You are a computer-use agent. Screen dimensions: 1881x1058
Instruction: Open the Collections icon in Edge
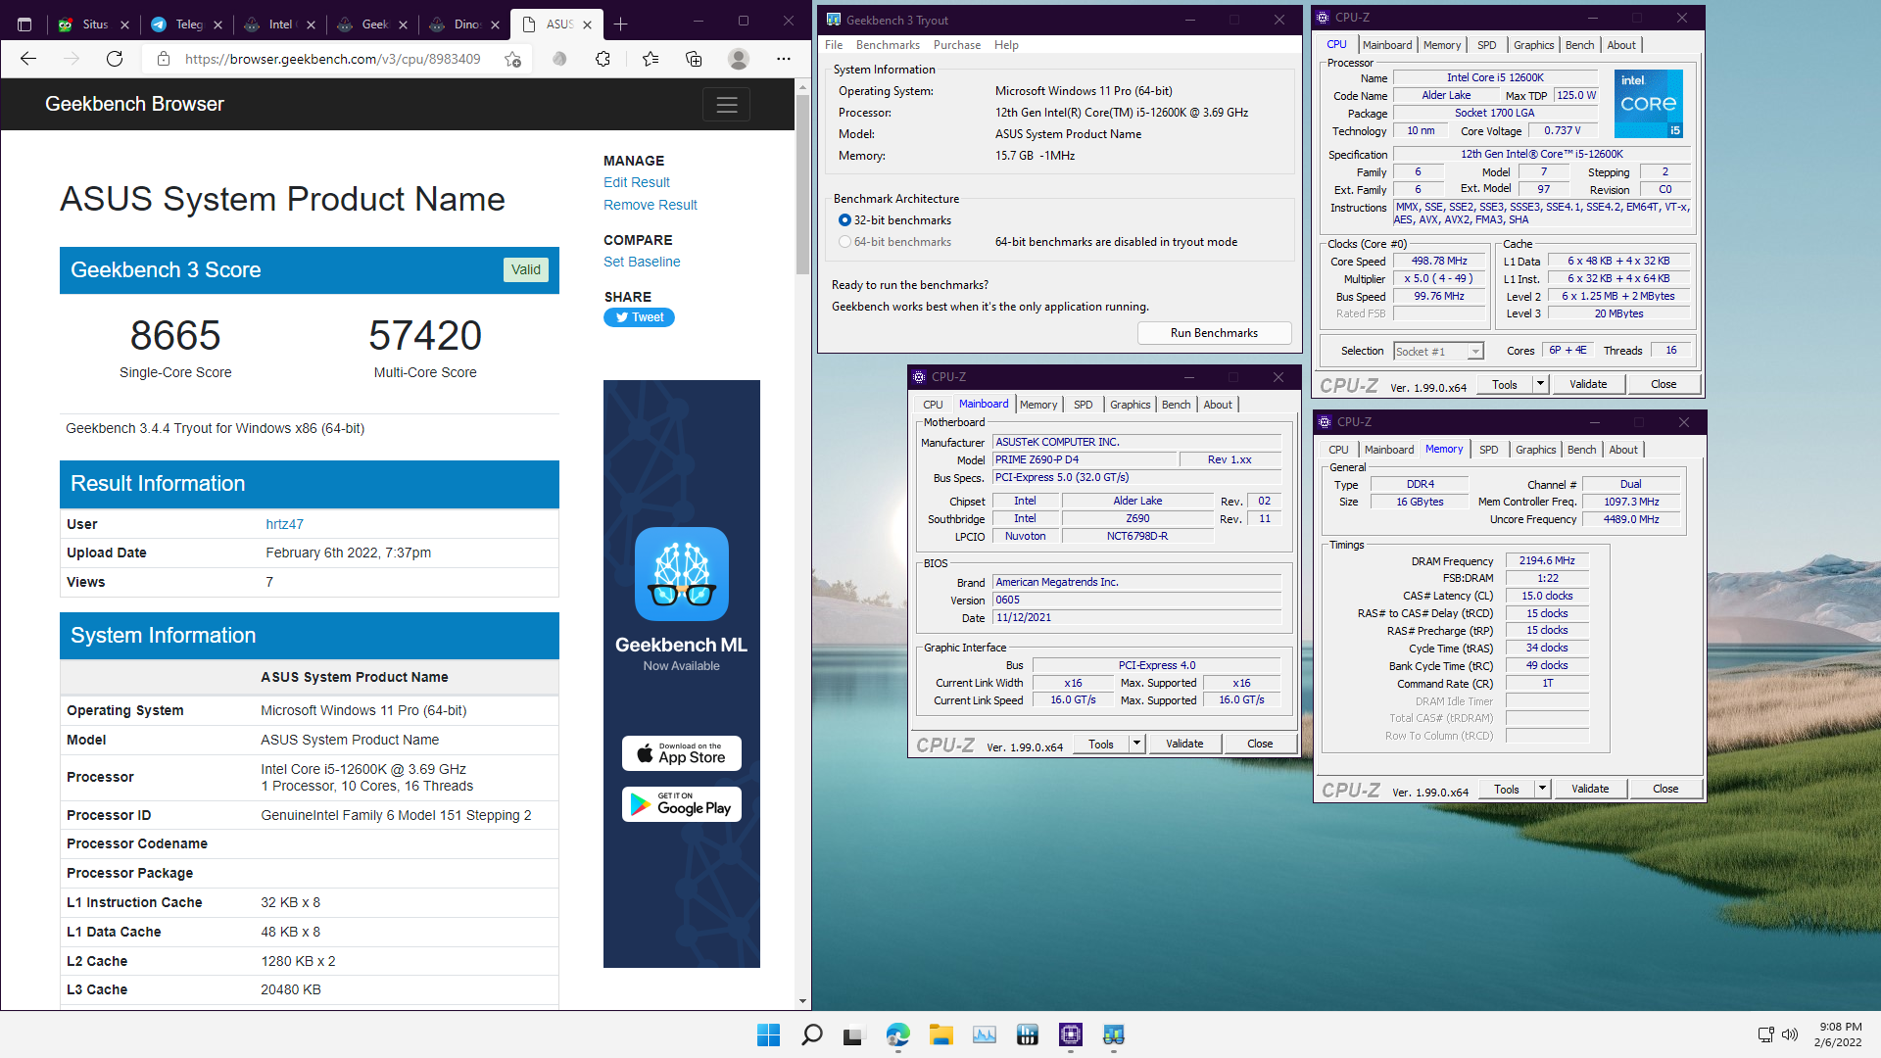click(694, 59)
